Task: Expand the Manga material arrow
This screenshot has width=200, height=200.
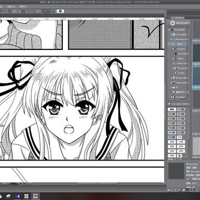Action: point(172,78)
